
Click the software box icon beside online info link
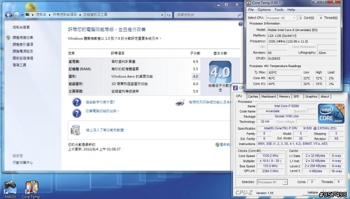(75, 130)
